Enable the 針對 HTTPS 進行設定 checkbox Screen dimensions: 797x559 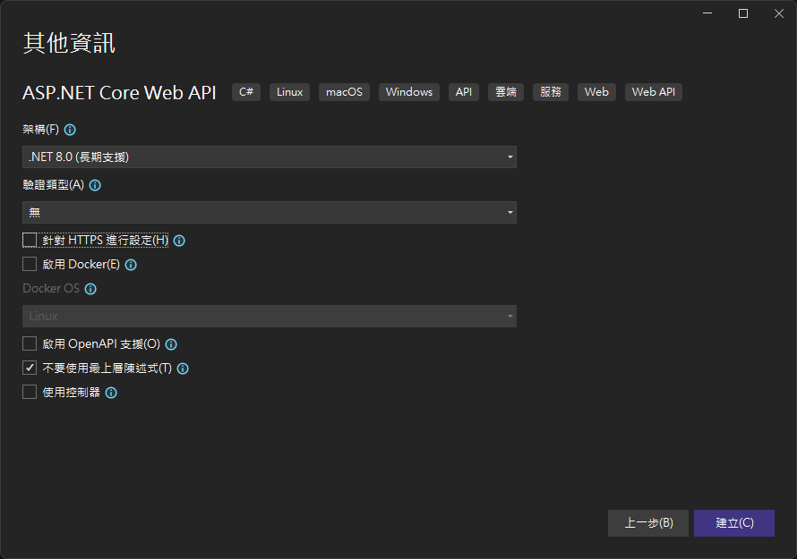point(30,240)
